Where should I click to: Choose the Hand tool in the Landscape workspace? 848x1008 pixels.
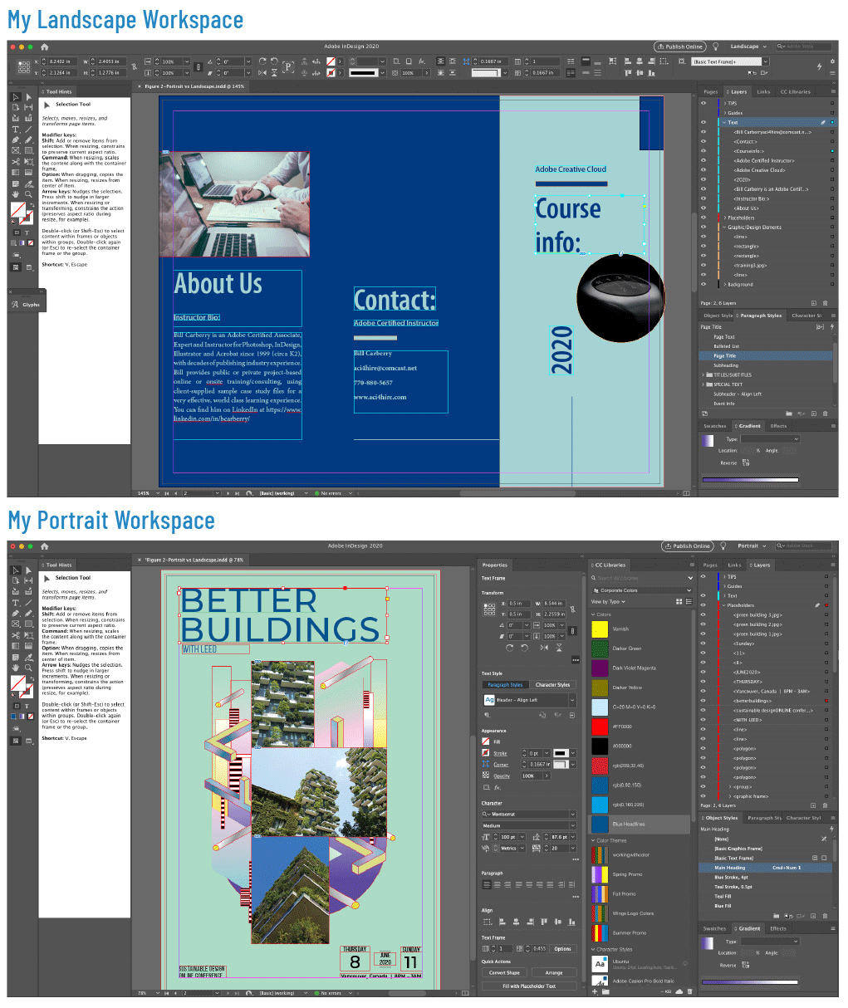point(16,194)
